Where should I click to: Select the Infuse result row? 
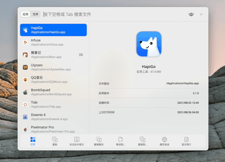(x=53, y=42)
